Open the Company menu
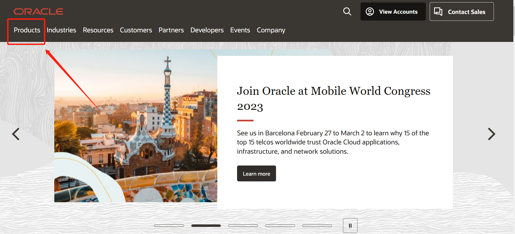515x234 pixels. pos(271,30)
